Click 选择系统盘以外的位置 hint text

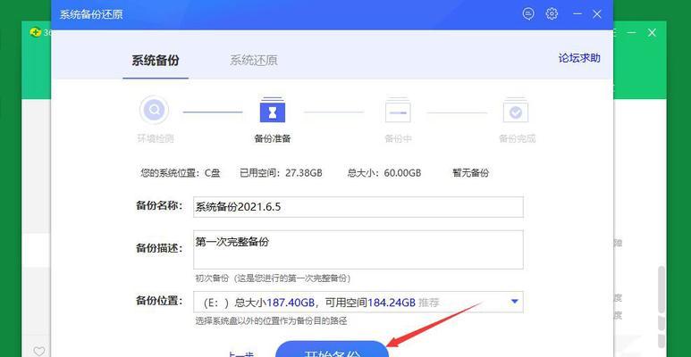271,321
